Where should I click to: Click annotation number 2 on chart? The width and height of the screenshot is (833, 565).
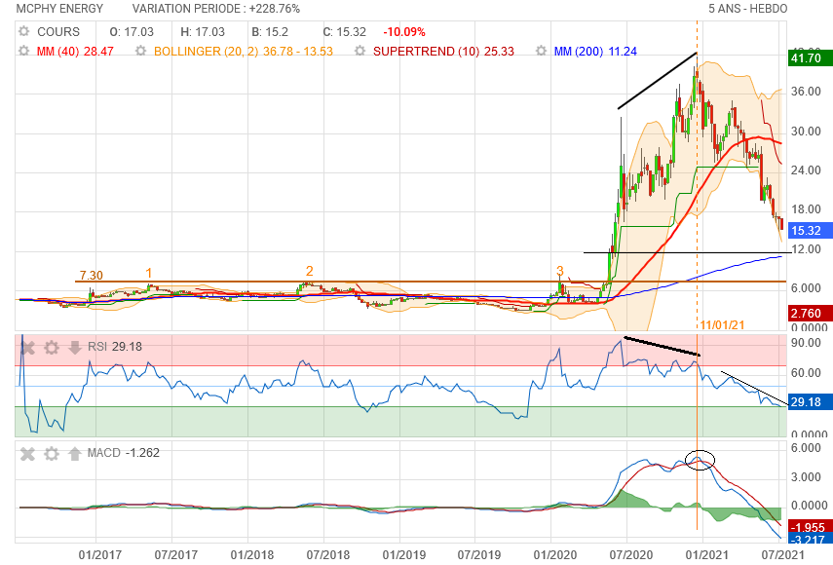point(309,271)
